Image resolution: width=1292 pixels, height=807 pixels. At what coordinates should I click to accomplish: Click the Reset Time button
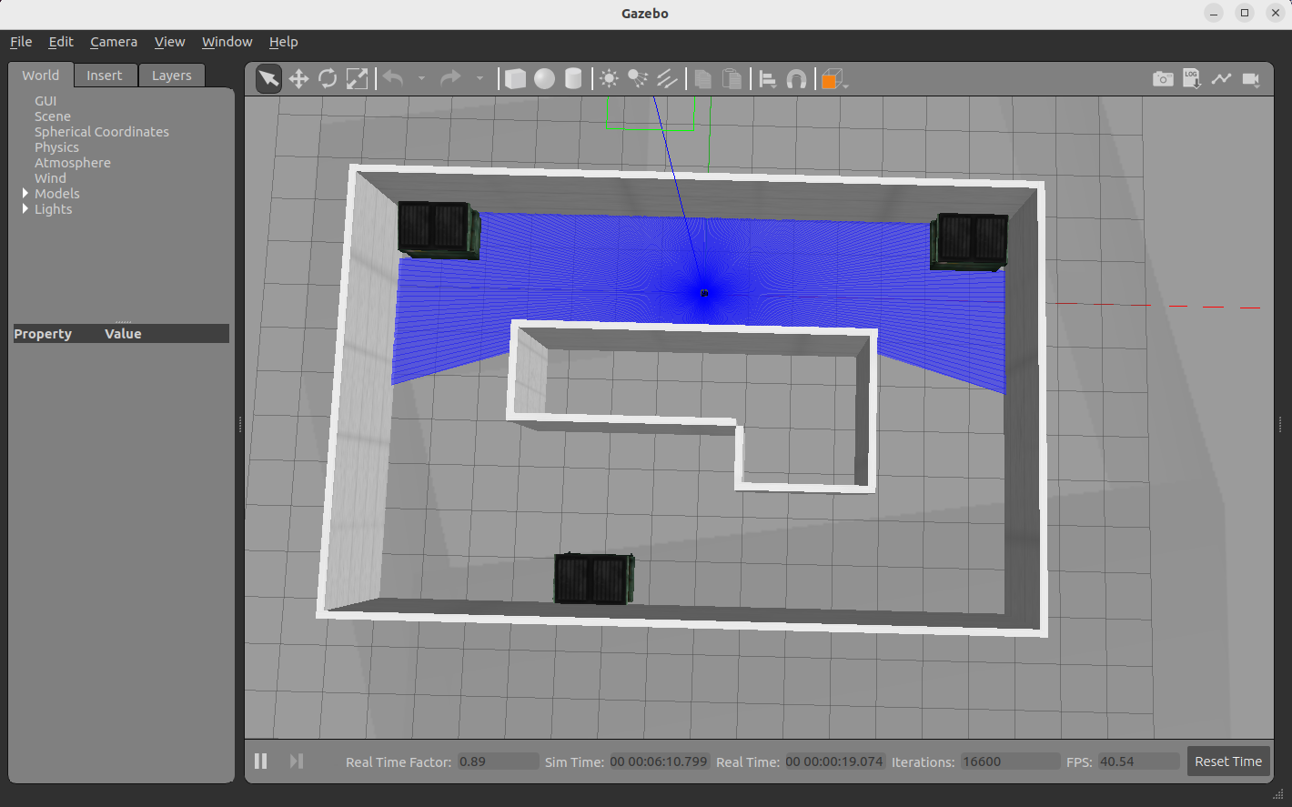[1228, 762]
